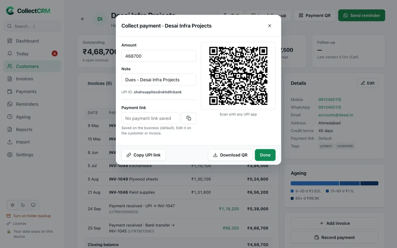This screenshot has height=248, width=397.
Task: Click the project tag
Action: click(x=326, y=146)
